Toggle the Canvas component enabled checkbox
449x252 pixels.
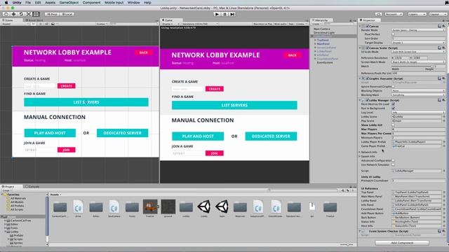tap(367, 27)
